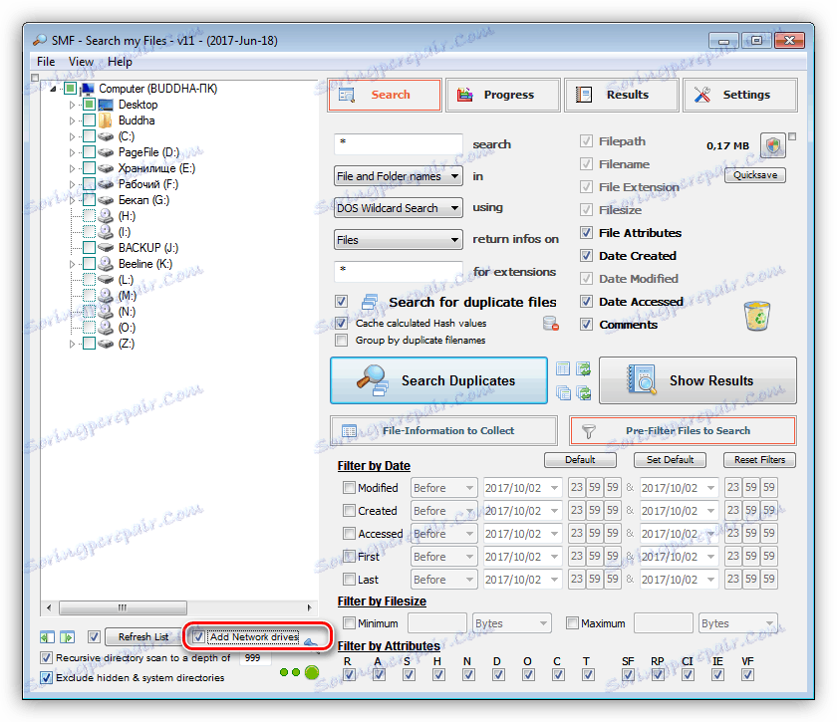Viewport: 837px width, 722px height.
Task: Click the duplicate files icon beside Search for duplicate files
Action: (x=370, y=302)
